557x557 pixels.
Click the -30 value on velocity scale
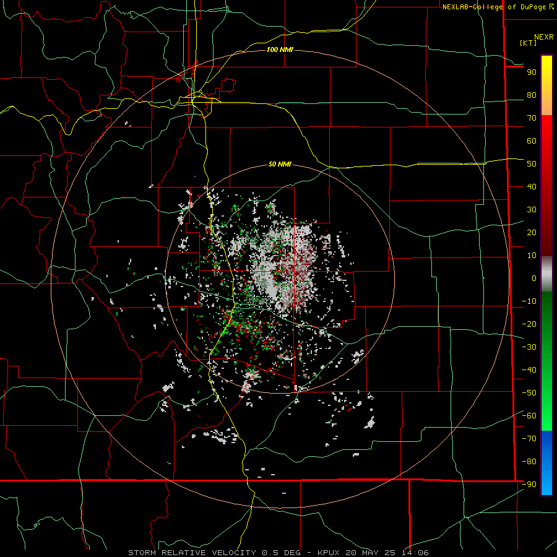(x=529, y=347)
